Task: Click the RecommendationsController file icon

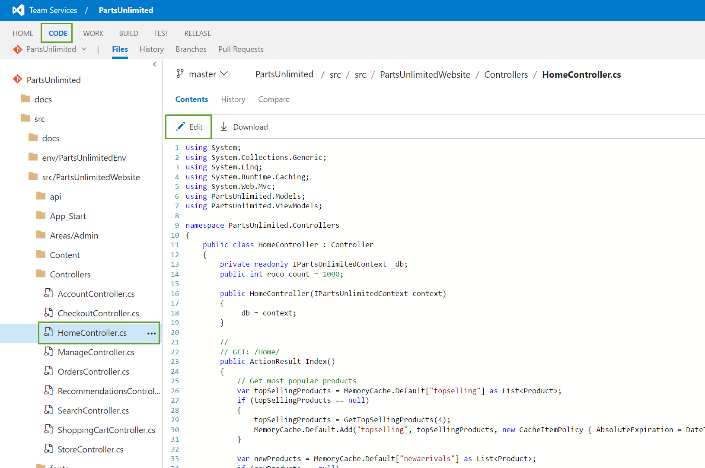Action: click(48, 390)
